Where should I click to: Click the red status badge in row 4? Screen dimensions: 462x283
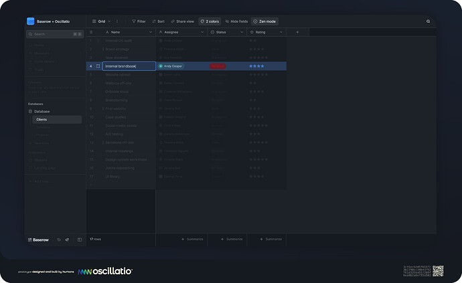click(x=218, y=66)
